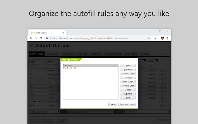Click the Save button at page bottom
The height and width of the screenshot is (124, 198).
pyautogui.click(x=35, y=121)
